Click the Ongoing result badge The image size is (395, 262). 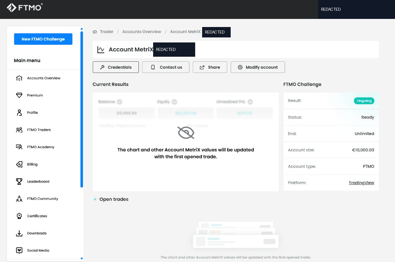tap(364, 101)
